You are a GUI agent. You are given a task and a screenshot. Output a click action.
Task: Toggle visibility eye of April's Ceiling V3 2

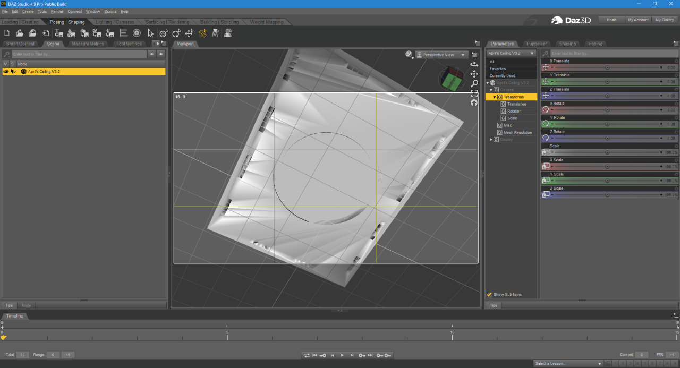tap(6, 71)
